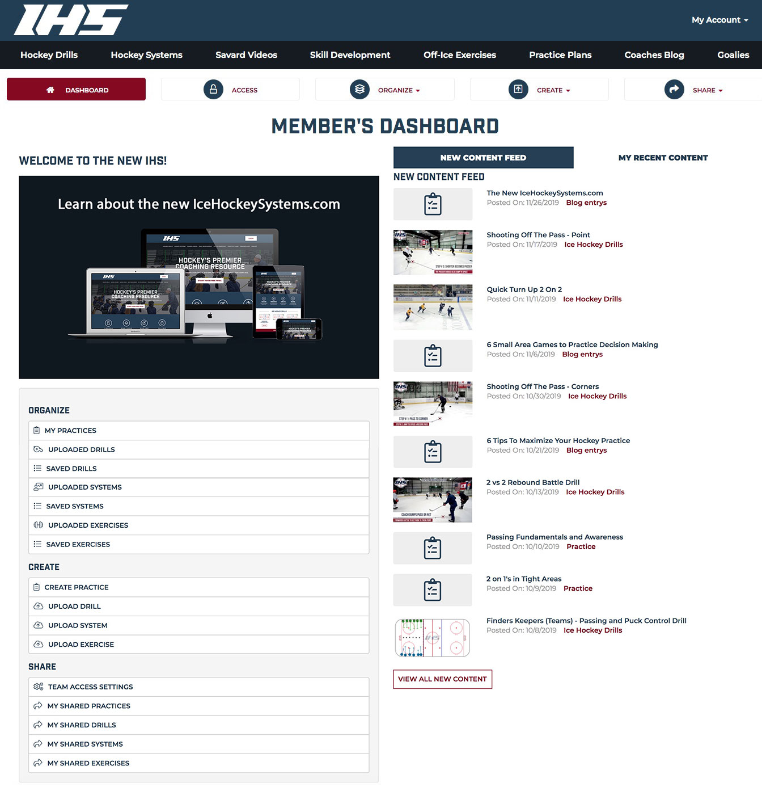The height and width of the screenshot is (787, 762).
Task: Click the share icon next to My Shared Systems
Action: 38,744
